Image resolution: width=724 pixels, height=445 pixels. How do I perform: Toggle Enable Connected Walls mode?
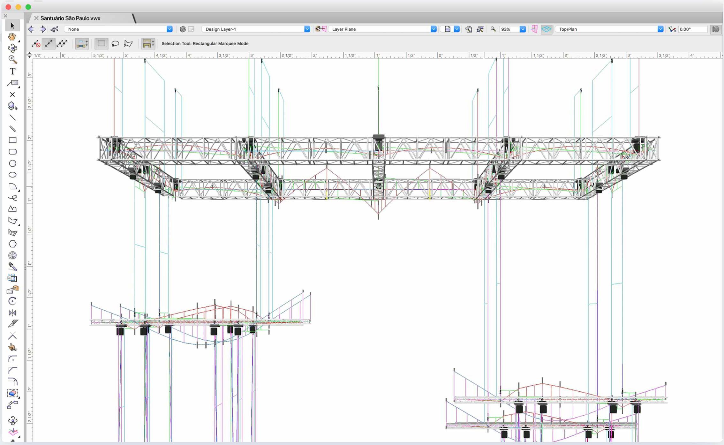82,44
